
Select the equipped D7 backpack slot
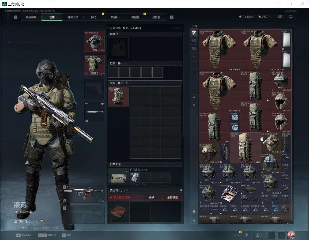point(118,97)
